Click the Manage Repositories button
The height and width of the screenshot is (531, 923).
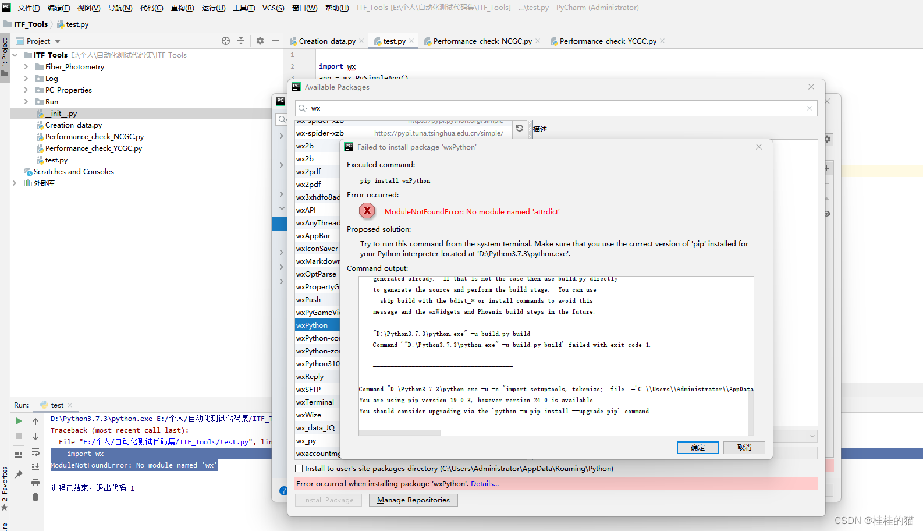pyautogui.click(x=413, y=500)
